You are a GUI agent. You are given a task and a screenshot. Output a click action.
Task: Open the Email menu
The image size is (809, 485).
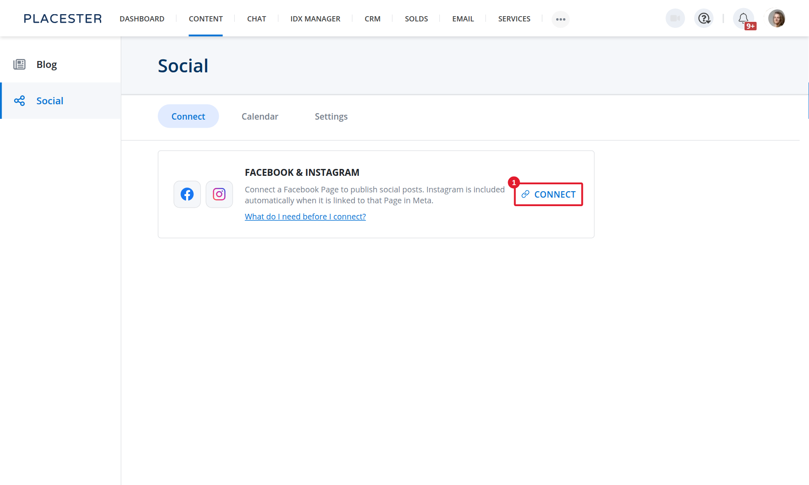(463, 19)
